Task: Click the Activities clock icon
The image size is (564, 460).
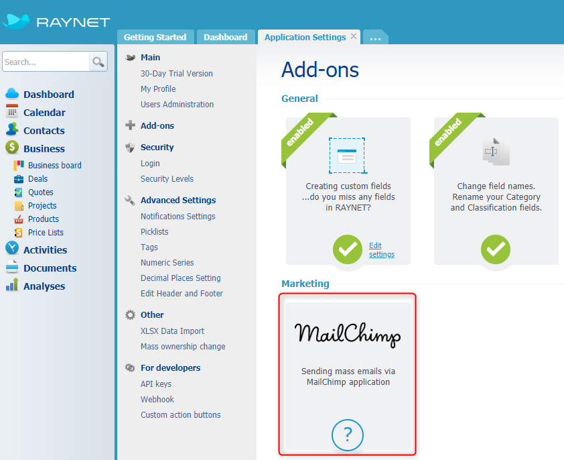Action: tap(12, 248)
